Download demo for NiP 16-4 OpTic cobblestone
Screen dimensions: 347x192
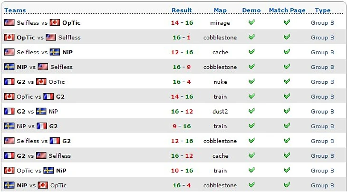251,185
